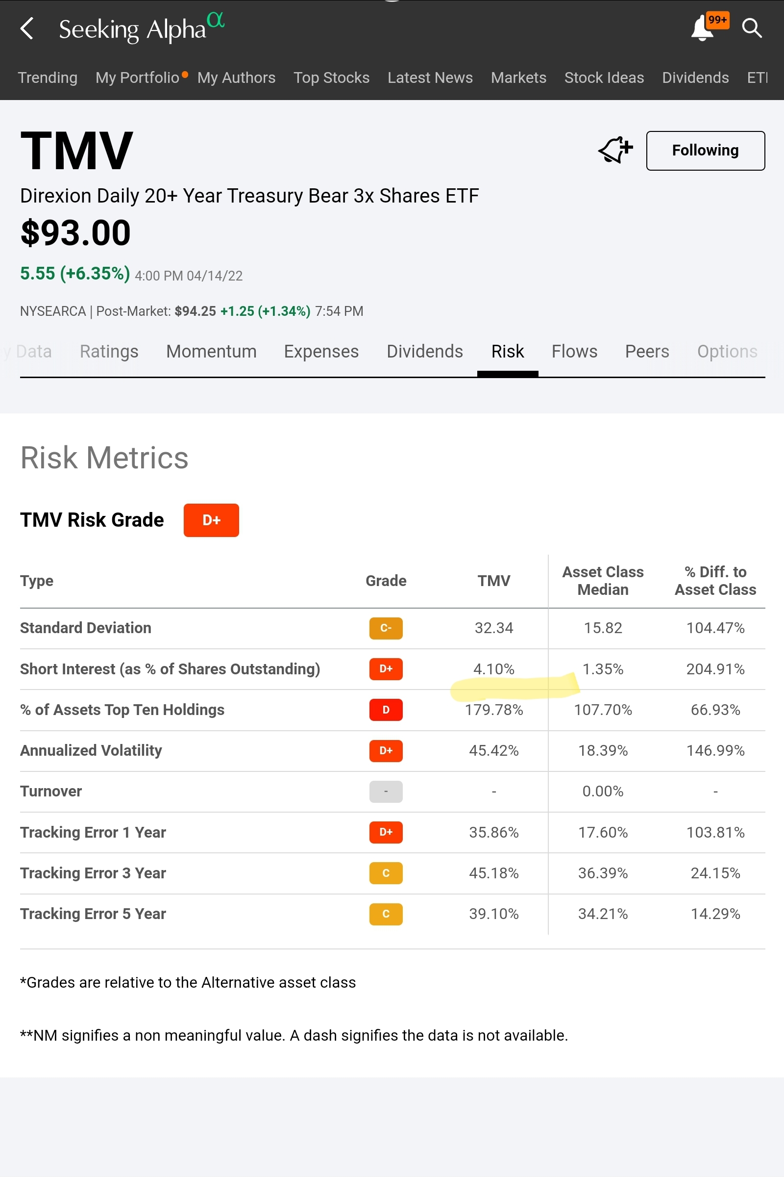Click the Type column header
Viewport: 784px width, 1177px height.
pyautogui.click(x=36, y=581)
